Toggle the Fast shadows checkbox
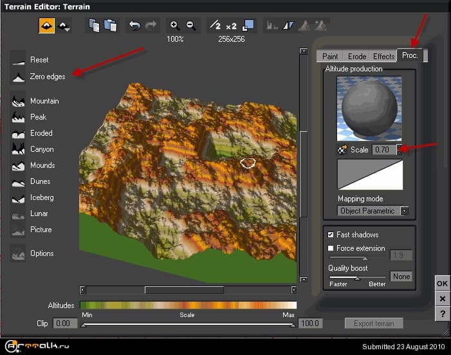 pyautogui.click(x=331, y=235)
